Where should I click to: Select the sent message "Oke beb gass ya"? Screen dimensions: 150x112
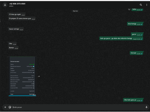[133, 100]
